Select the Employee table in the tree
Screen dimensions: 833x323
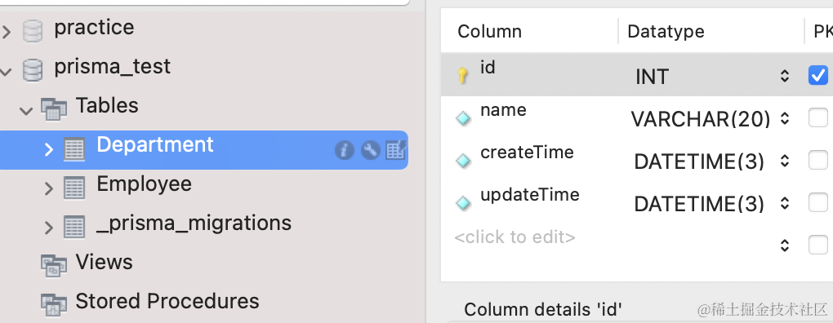point(144,184)
